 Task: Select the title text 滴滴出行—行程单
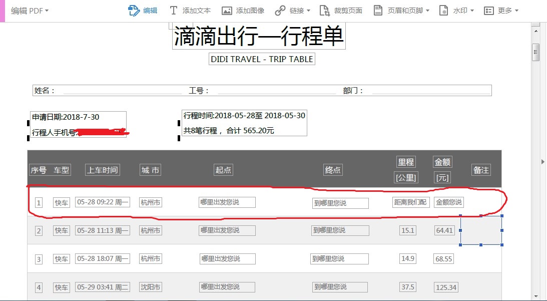tap(259, 36)
